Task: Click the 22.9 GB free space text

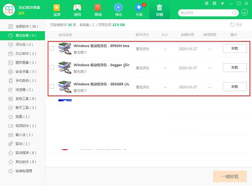Action: 118,25
